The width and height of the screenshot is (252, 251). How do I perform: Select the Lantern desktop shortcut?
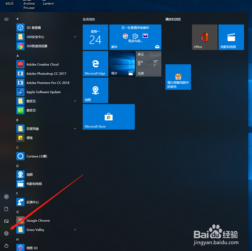pos(48,3)
